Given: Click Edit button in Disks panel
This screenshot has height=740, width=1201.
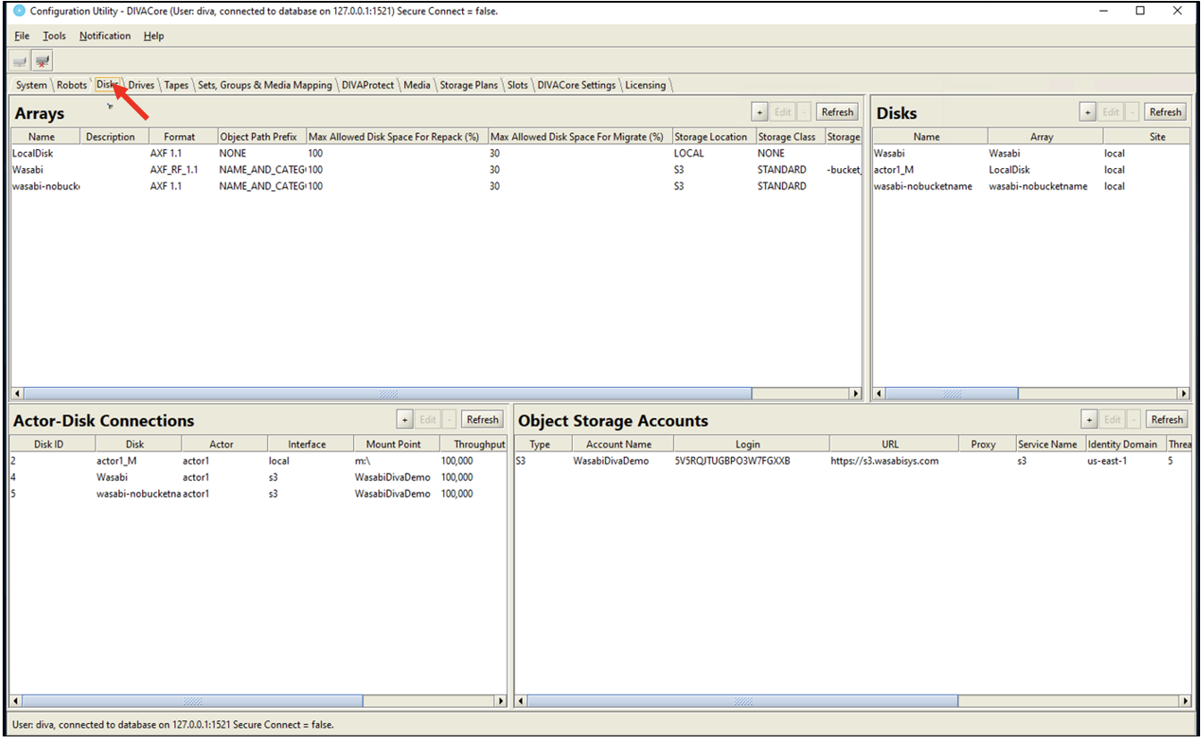Looking at the screenshot, I should tap(1110, 112).
